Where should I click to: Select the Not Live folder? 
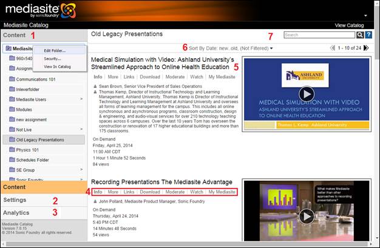tap(44, 130)
